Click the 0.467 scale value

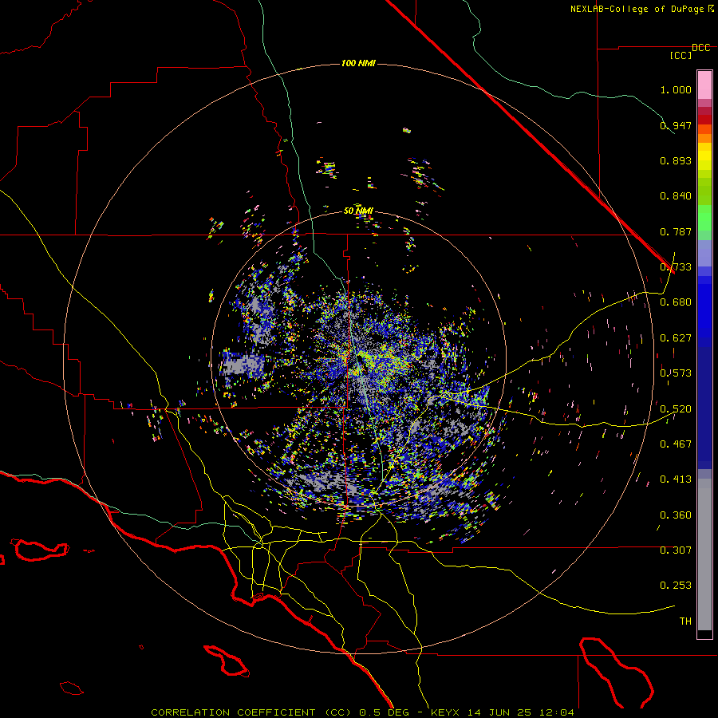tap(676, 444)
